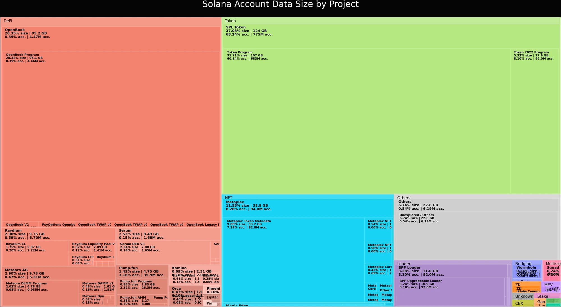Click the Token Program 107 GB tile
The image size is (561, 307).
point(367,121)
